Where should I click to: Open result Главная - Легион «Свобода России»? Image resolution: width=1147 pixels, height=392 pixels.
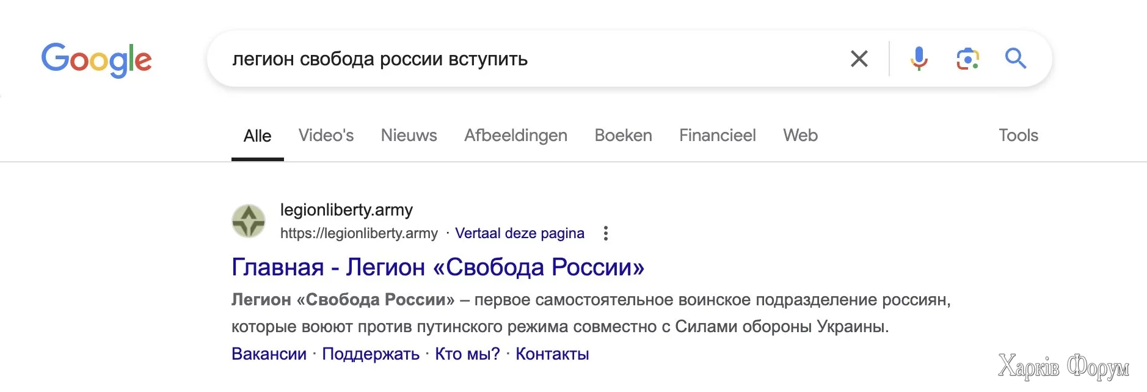(438, 267)
